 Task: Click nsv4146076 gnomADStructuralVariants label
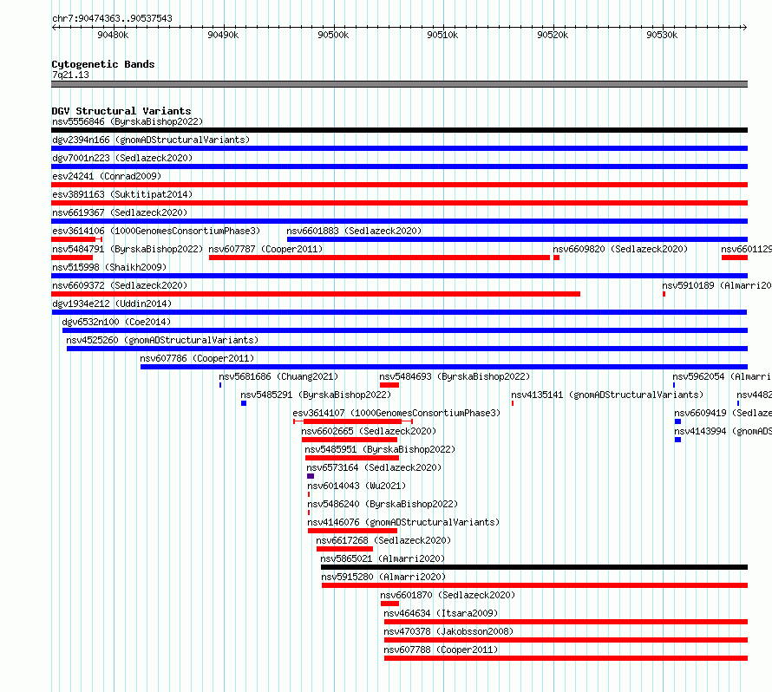click(403, 522)
